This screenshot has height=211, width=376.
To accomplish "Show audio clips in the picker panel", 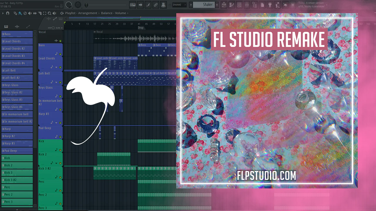I will [x=17, y=27].
